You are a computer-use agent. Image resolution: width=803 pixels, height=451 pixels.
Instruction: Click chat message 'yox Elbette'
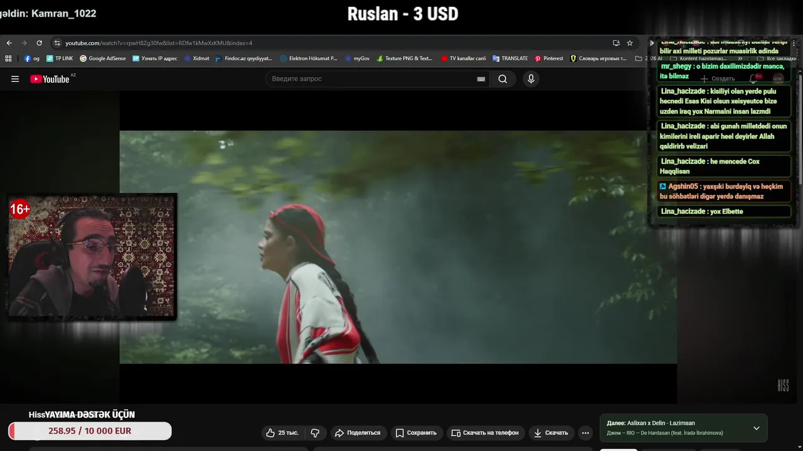tap(723, 211)
